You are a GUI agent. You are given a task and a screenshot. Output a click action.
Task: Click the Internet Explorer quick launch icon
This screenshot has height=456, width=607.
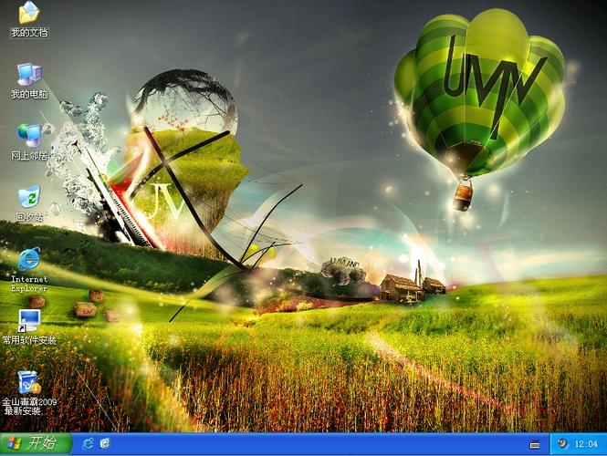88,443
